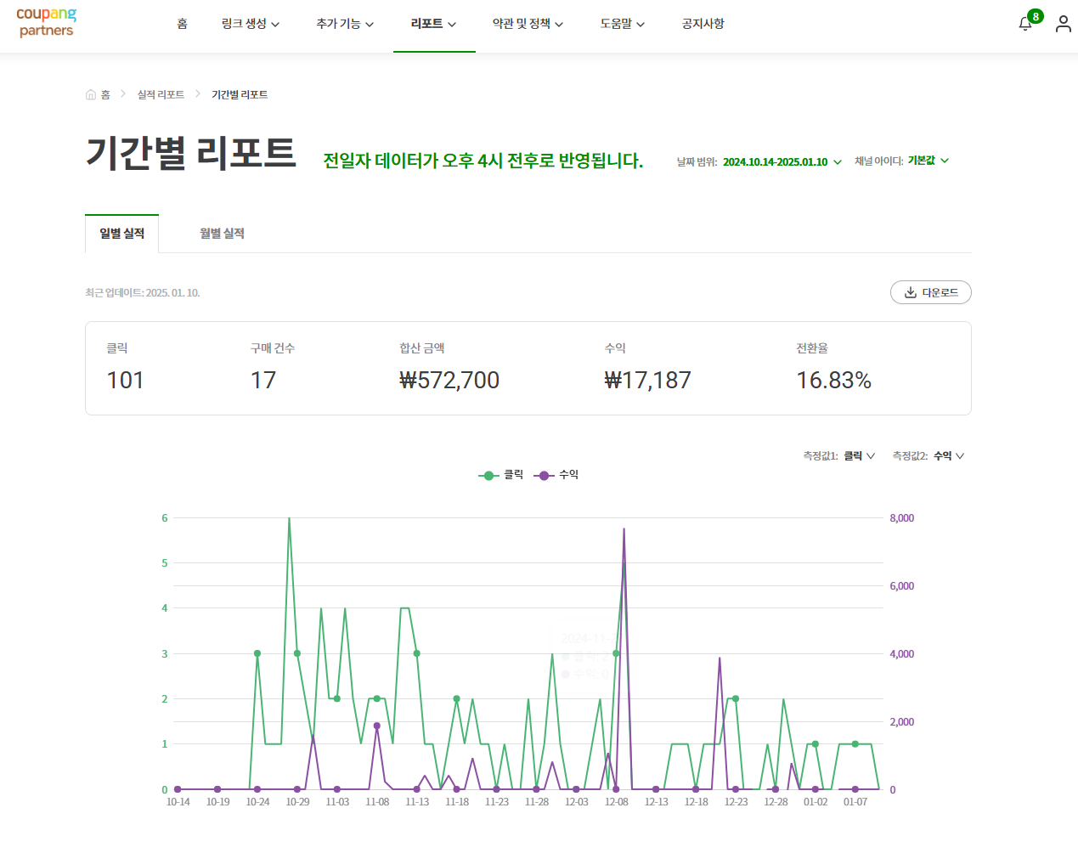Click the download icon in 다운로드 button

pyautogui.click(x=911, y=292)
